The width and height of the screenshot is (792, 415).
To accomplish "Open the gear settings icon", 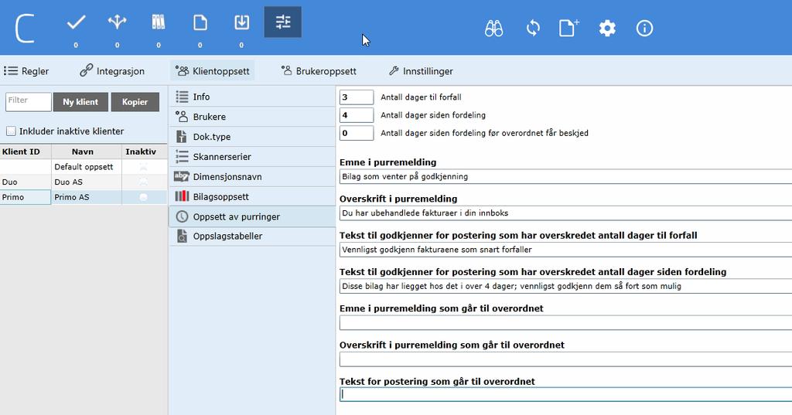I will pyautogui.click(x=607, y=29).
